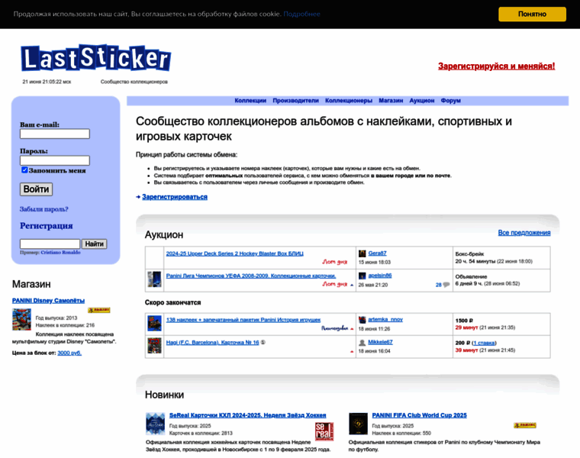Open the Коллекционеры menu item
The image size is (580, 458).
[349, 101]
